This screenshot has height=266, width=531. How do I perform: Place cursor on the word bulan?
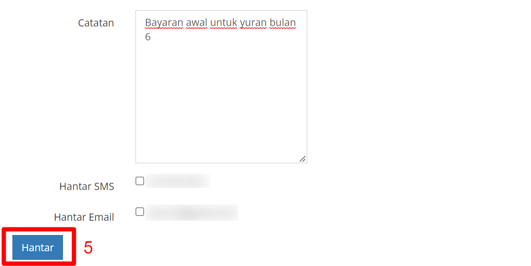point(283,23)
